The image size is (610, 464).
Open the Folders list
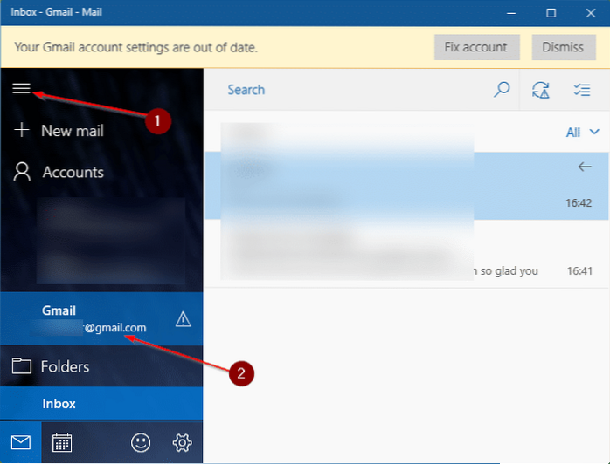64,366
